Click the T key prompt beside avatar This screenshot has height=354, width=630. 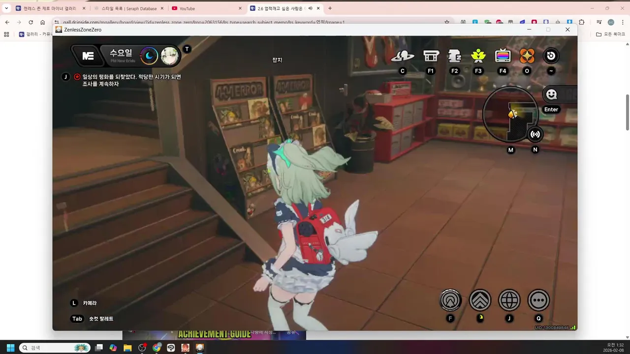coord(187,49)
